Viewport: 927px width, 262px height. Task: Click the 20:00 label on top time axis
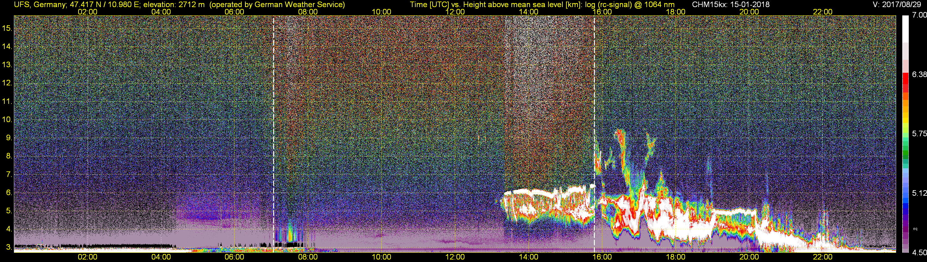point(749,12)
